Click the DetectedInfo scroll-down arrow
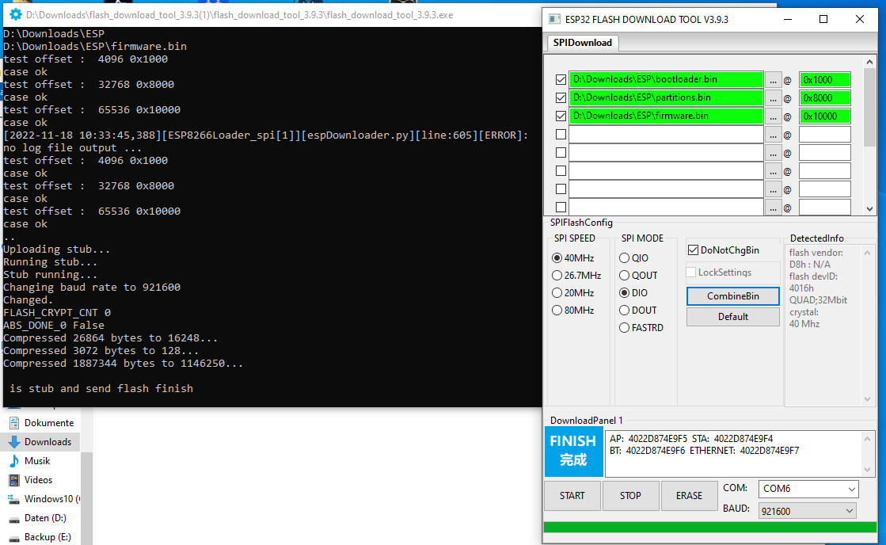Image resolution: width=886 pixels, height=545 pixels. tap(867, 400)
